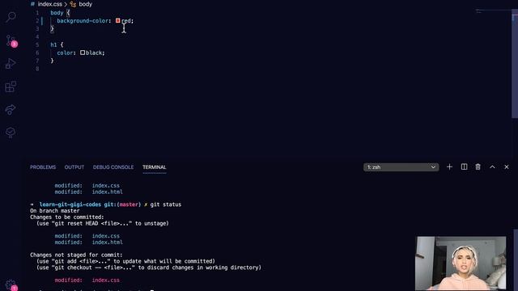
Task: Open the zsh terminal selector dropdown
Action: [x=401, y=167]
